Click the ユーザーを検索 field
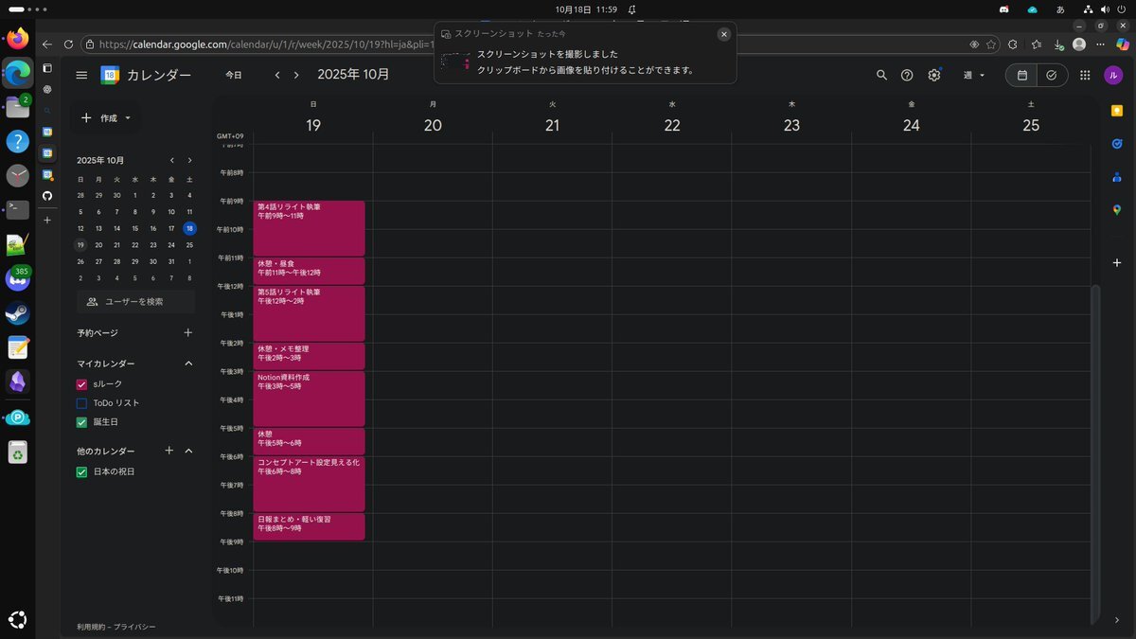Viewport: 1136px width, 639px height. coord(136,302)
